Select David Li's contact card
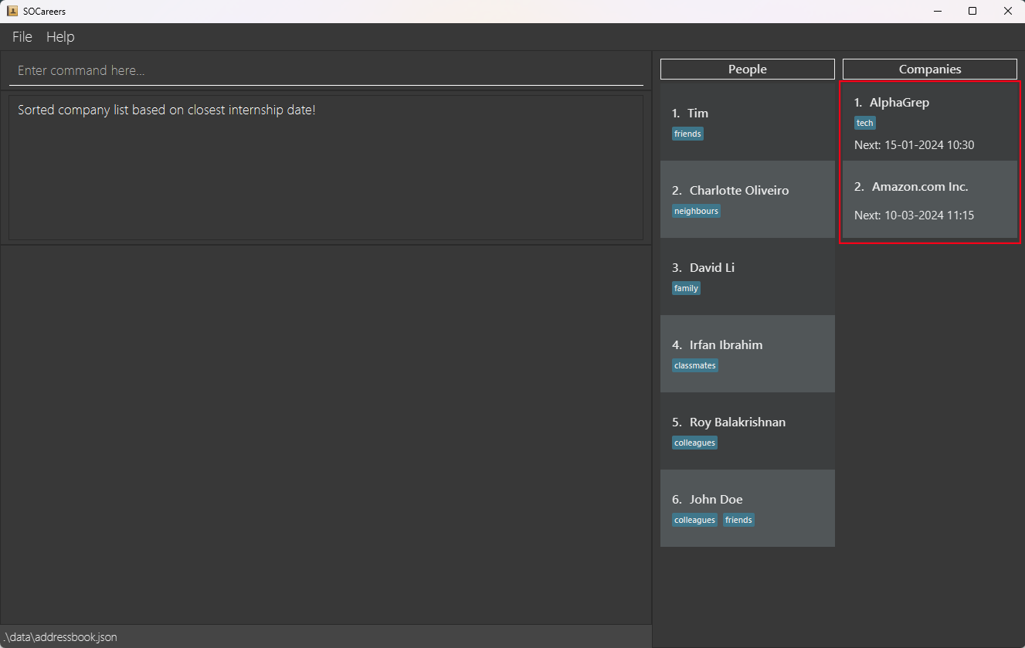This screenshot has height=648, width=1025. (747, 277)
